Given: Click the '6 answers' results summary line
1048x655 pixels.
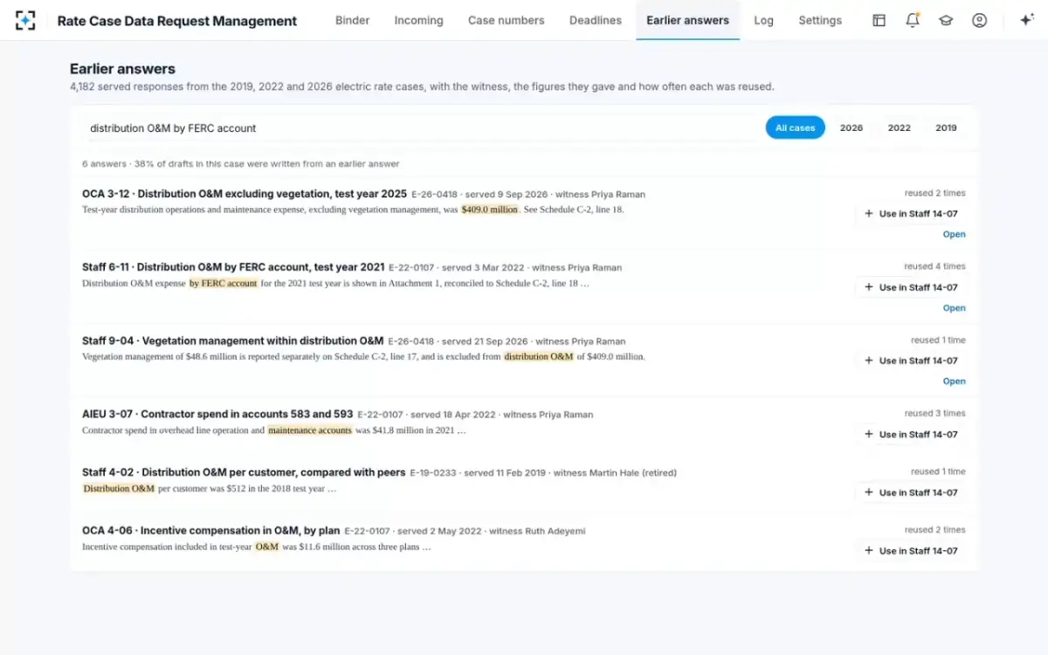Looking at the screenshot, I should coord(241,163).
